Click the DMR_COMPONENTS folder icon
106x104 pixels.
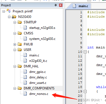(20, 88)
